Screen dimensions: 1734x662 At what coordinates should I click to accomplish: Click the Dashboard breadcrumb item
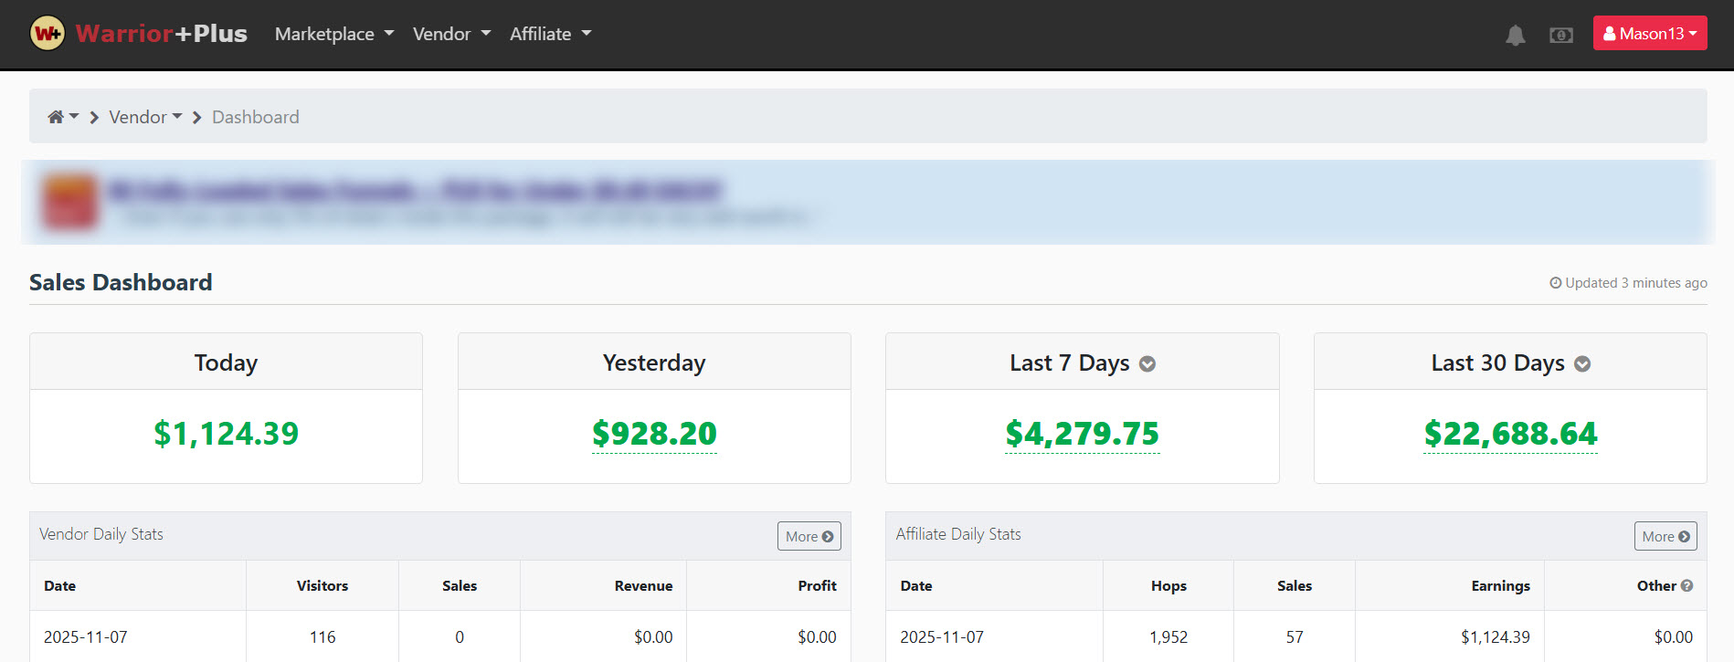pos(256,117)
